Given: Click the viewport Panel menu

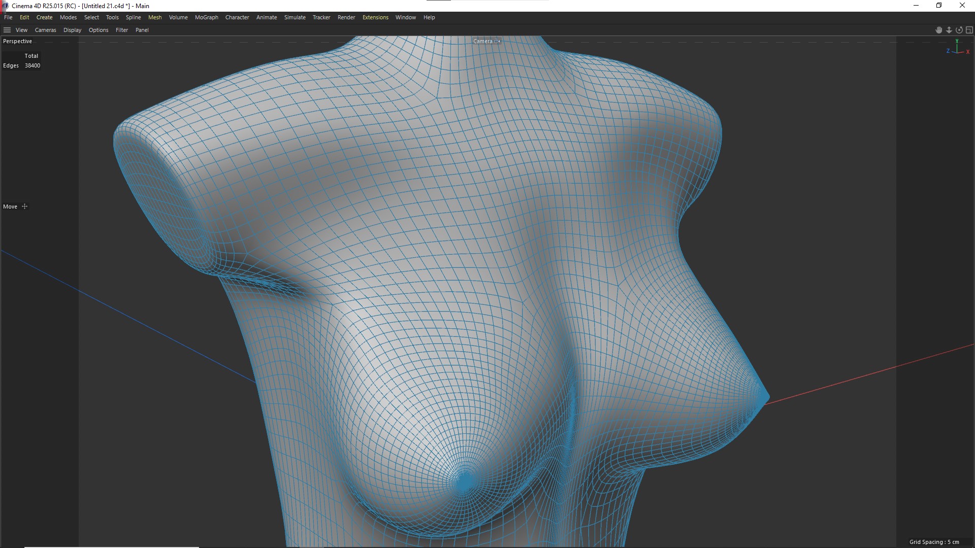Looking at the screenshot, I should pos(142,30).
